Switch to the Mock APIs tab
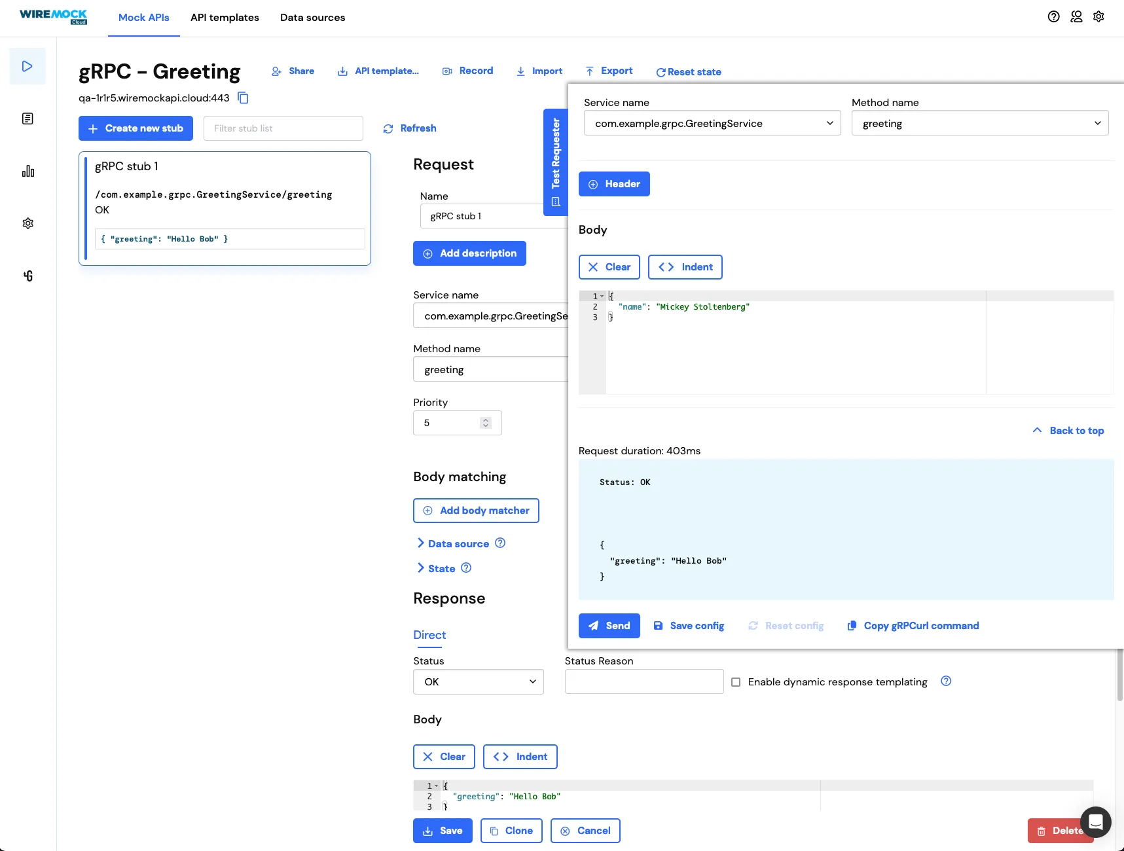 point(144,18)
